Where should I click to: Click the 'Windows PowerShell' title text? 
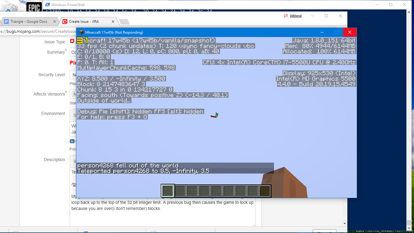coord(68,5)
